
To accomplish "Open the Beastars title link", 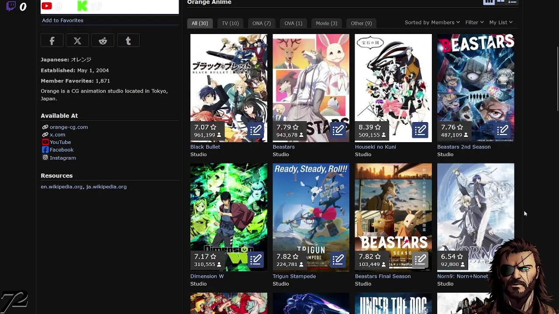I will tap(283, 147).
